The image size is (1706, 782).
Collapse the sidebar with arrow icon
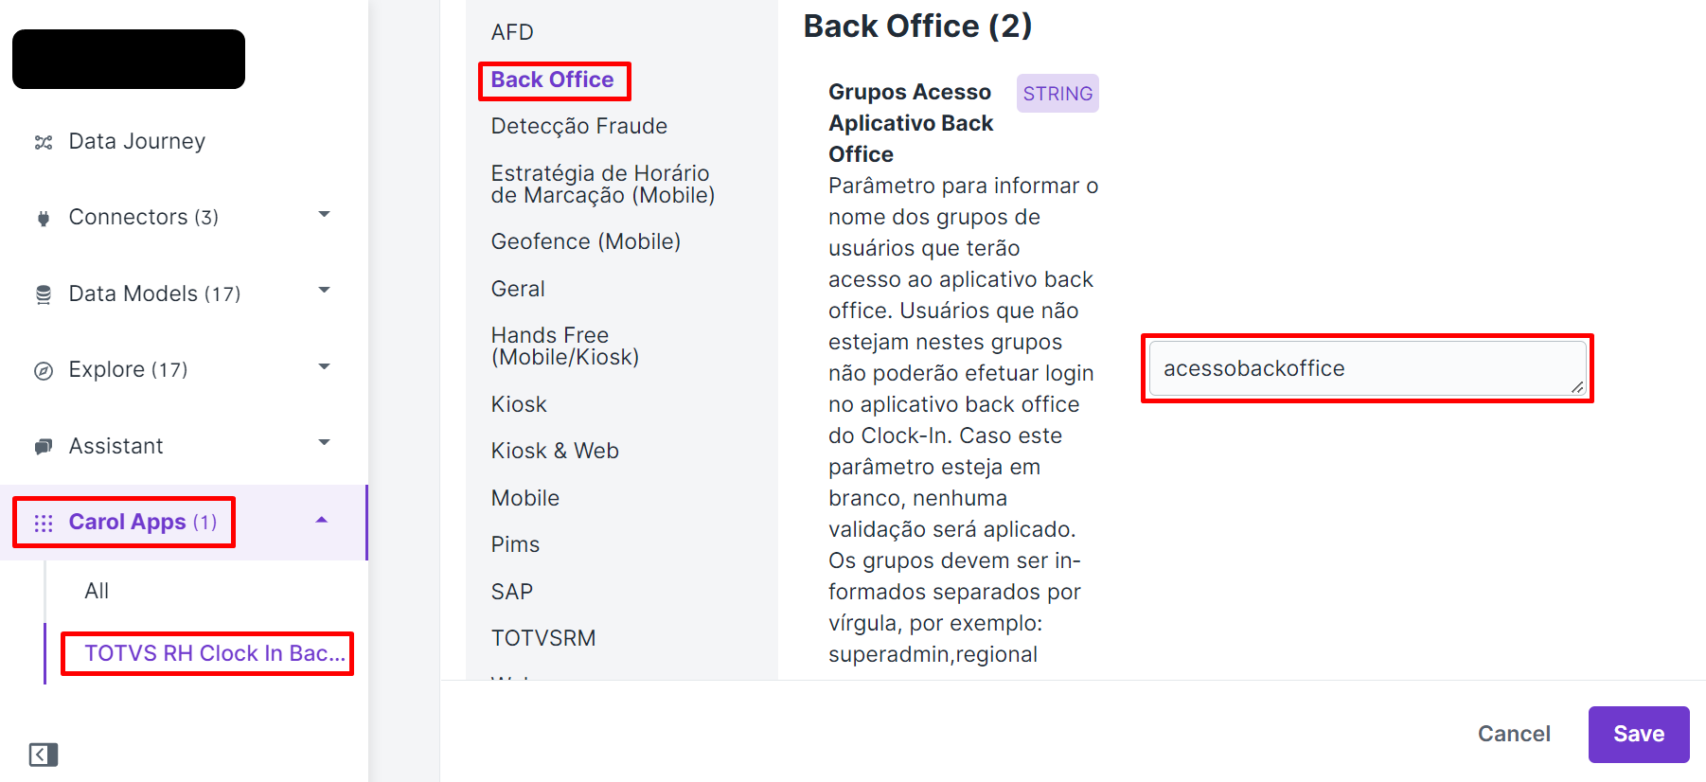click(x=44, y=755)
